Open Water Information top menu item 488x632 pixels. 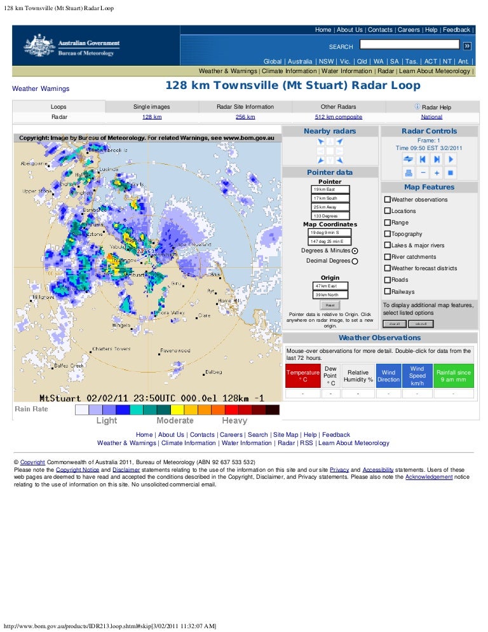click(346, 71)
